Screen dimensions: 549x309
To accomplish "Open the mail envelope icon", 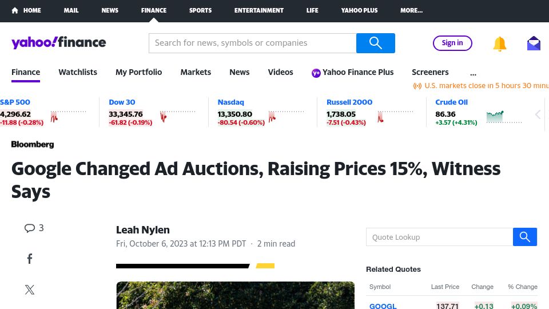I will (534, 43).
